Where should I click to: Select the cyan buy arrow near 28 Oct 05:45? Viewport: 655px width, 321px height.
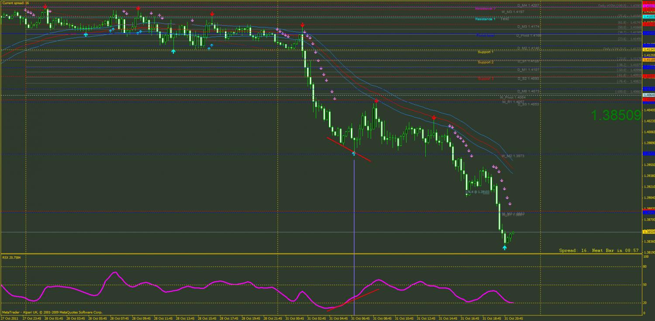coord(86,34)
